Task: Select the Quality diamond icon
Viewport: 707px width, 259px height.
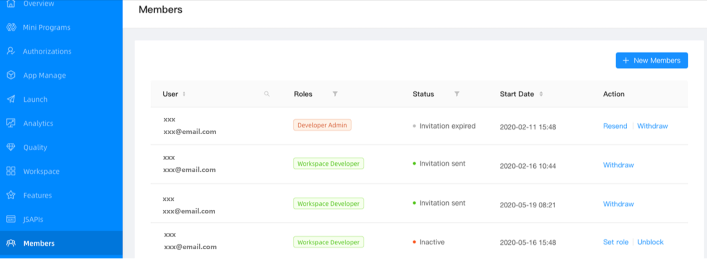Action: 11,147
